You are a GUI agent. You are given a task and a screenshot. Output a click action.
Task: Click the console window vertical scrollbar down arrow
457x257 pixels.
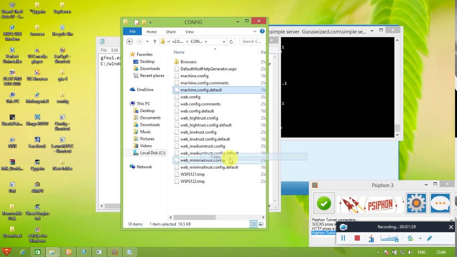click(x=397, y=135)
